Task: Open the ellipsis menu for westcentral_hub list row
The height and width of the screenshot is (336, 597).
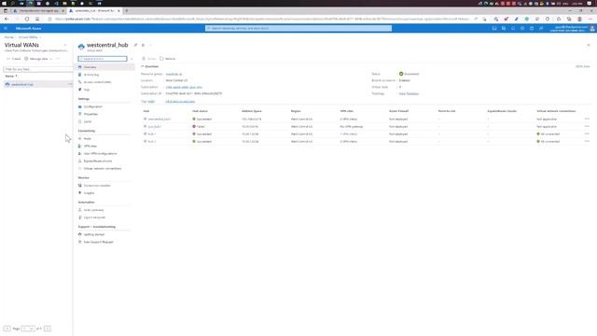Action: click(x=70, y=84)
